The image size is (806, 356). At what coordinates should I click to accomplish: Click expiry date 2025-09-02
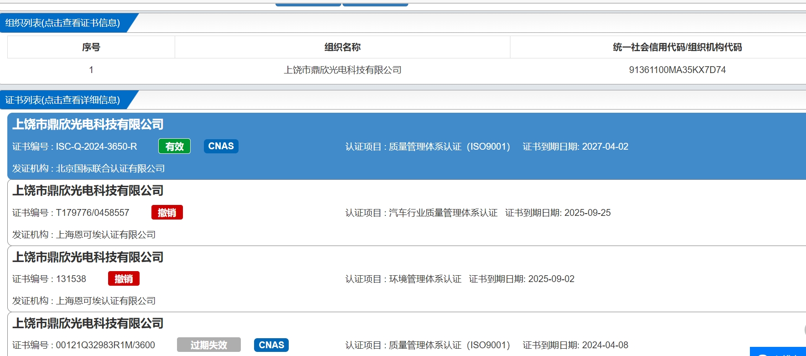(x=551, y=279)
